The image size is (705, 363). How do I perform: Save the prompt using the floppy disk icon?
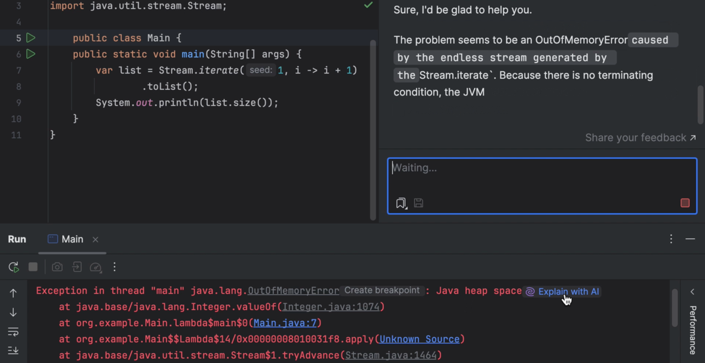418,203
